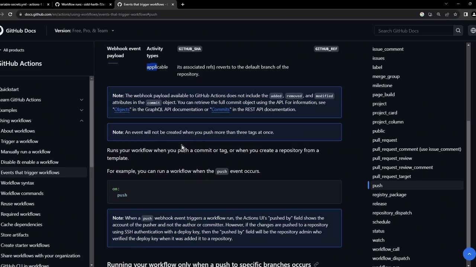Jump to label event in outline
The image size is (476, 267).
[x=377, y=67]
